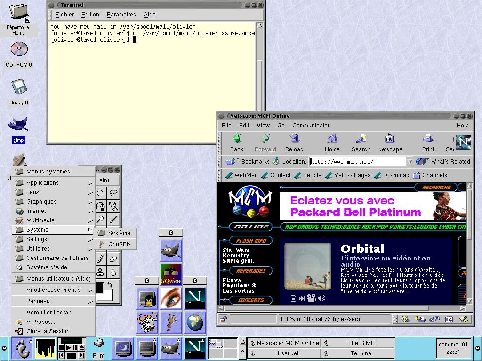Click the Channels toolbar link
Screen dimensions: 482x361
click(x=430, y=175)
